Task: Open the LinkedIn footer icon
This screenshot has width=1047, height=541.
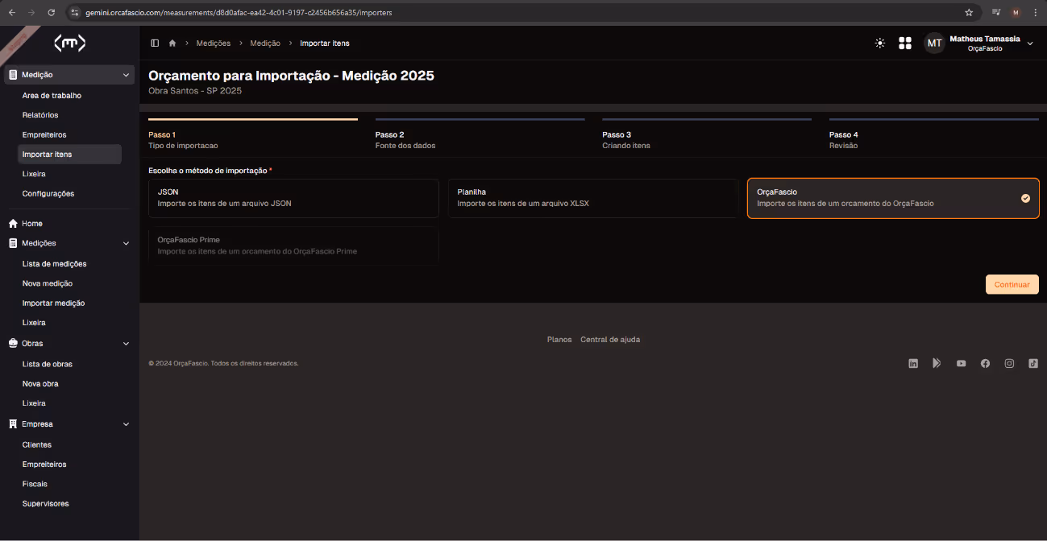Action: [x=913, y=363]
